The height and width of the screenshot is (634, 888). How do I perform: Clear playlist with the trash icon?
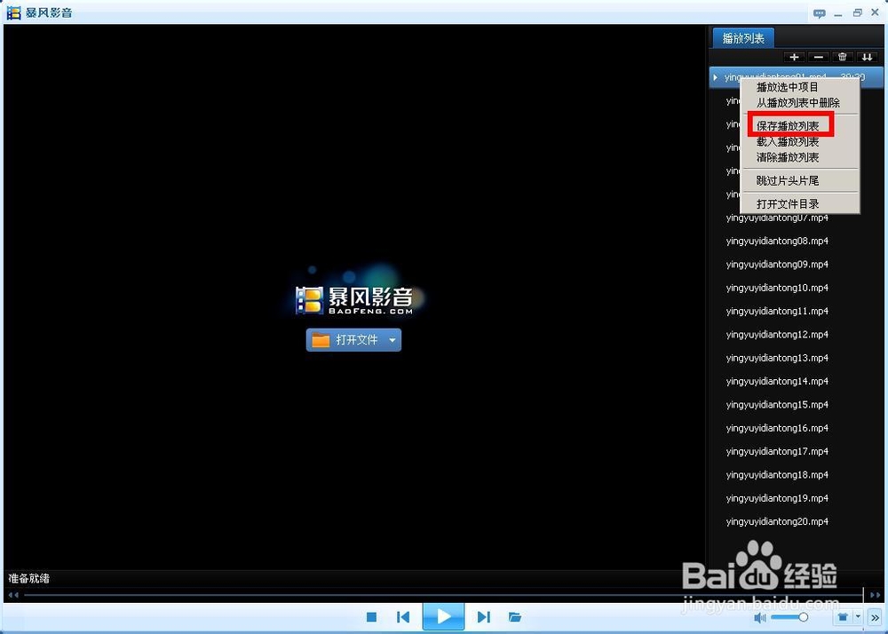coord(843,57)
